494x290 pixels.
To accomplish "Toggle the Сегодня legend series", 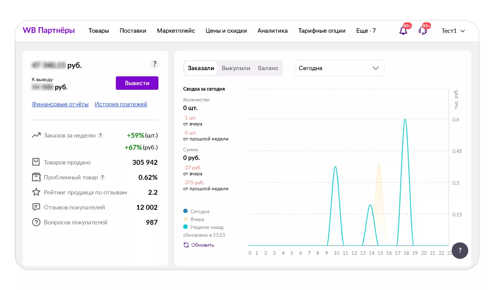I will [x=196, y=211].
